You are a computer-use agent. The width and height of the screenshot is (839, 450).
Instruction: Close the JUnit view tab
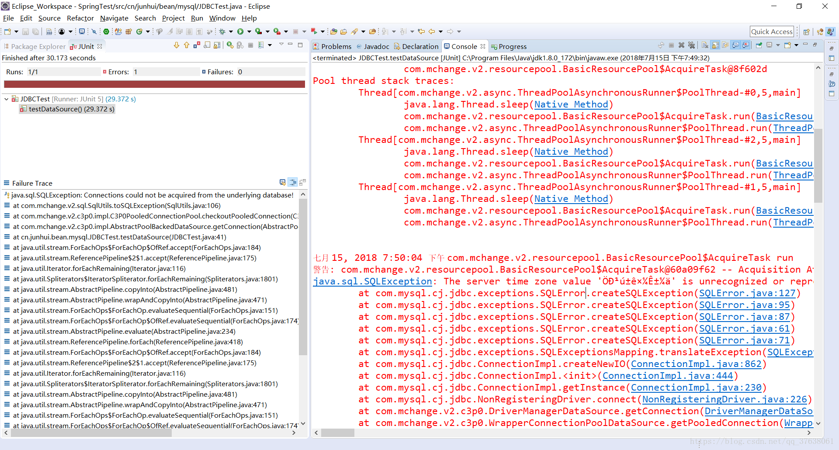[100, 46]
